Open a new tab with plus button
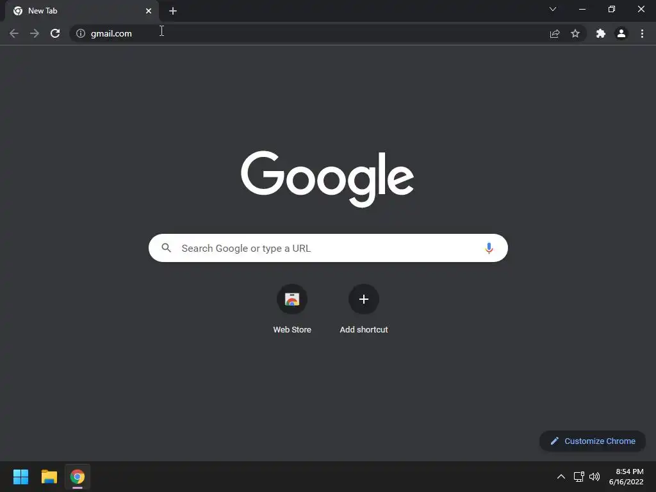The height and width of the screenshot is (492, 656). (x=173, y=11)
